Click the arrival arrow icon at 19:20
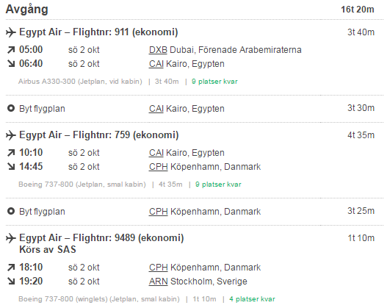 pos(11,281)
